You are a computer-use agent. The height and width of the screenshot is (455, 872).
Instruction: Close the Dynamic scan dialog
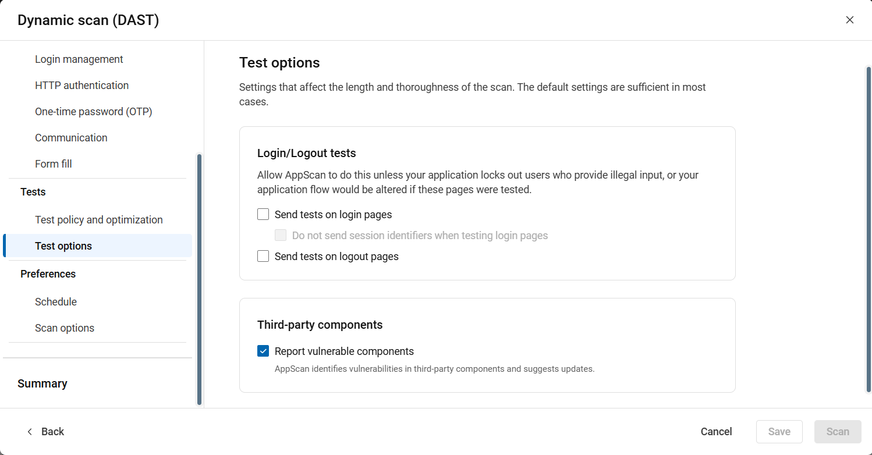point(850,20)
